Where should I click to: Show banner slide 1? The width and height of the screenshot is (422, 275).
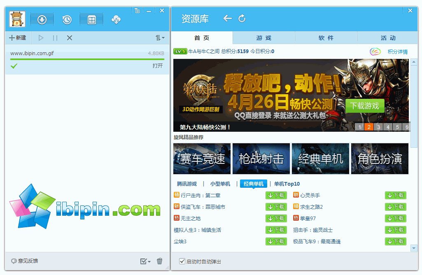(x=359, y=127)
